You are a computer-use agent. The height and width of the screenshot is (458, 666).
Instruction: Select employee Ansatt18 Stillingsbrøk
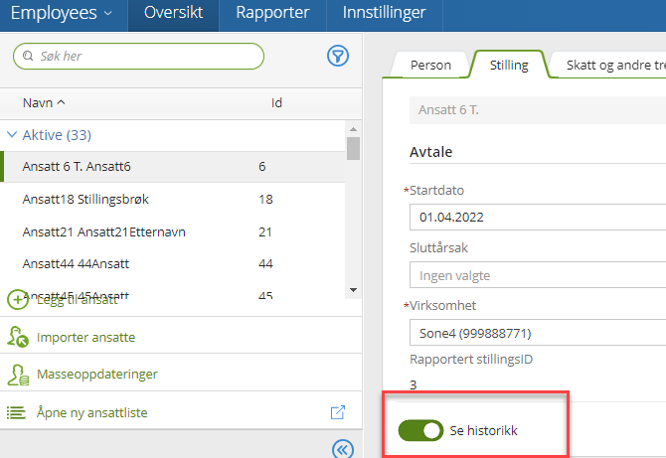[x=172, y=199]
